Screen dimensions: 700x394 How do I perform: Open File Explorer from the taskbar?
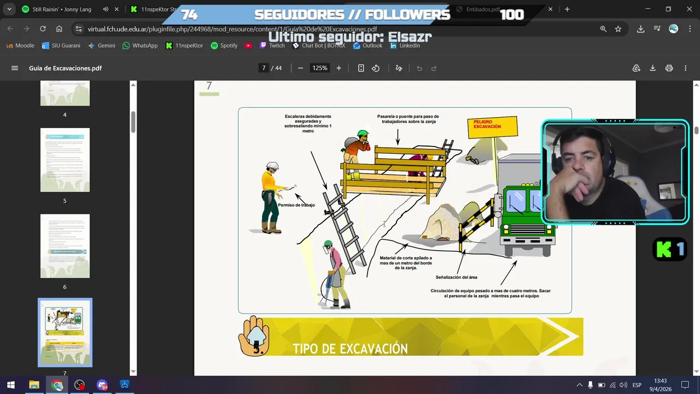34,385
